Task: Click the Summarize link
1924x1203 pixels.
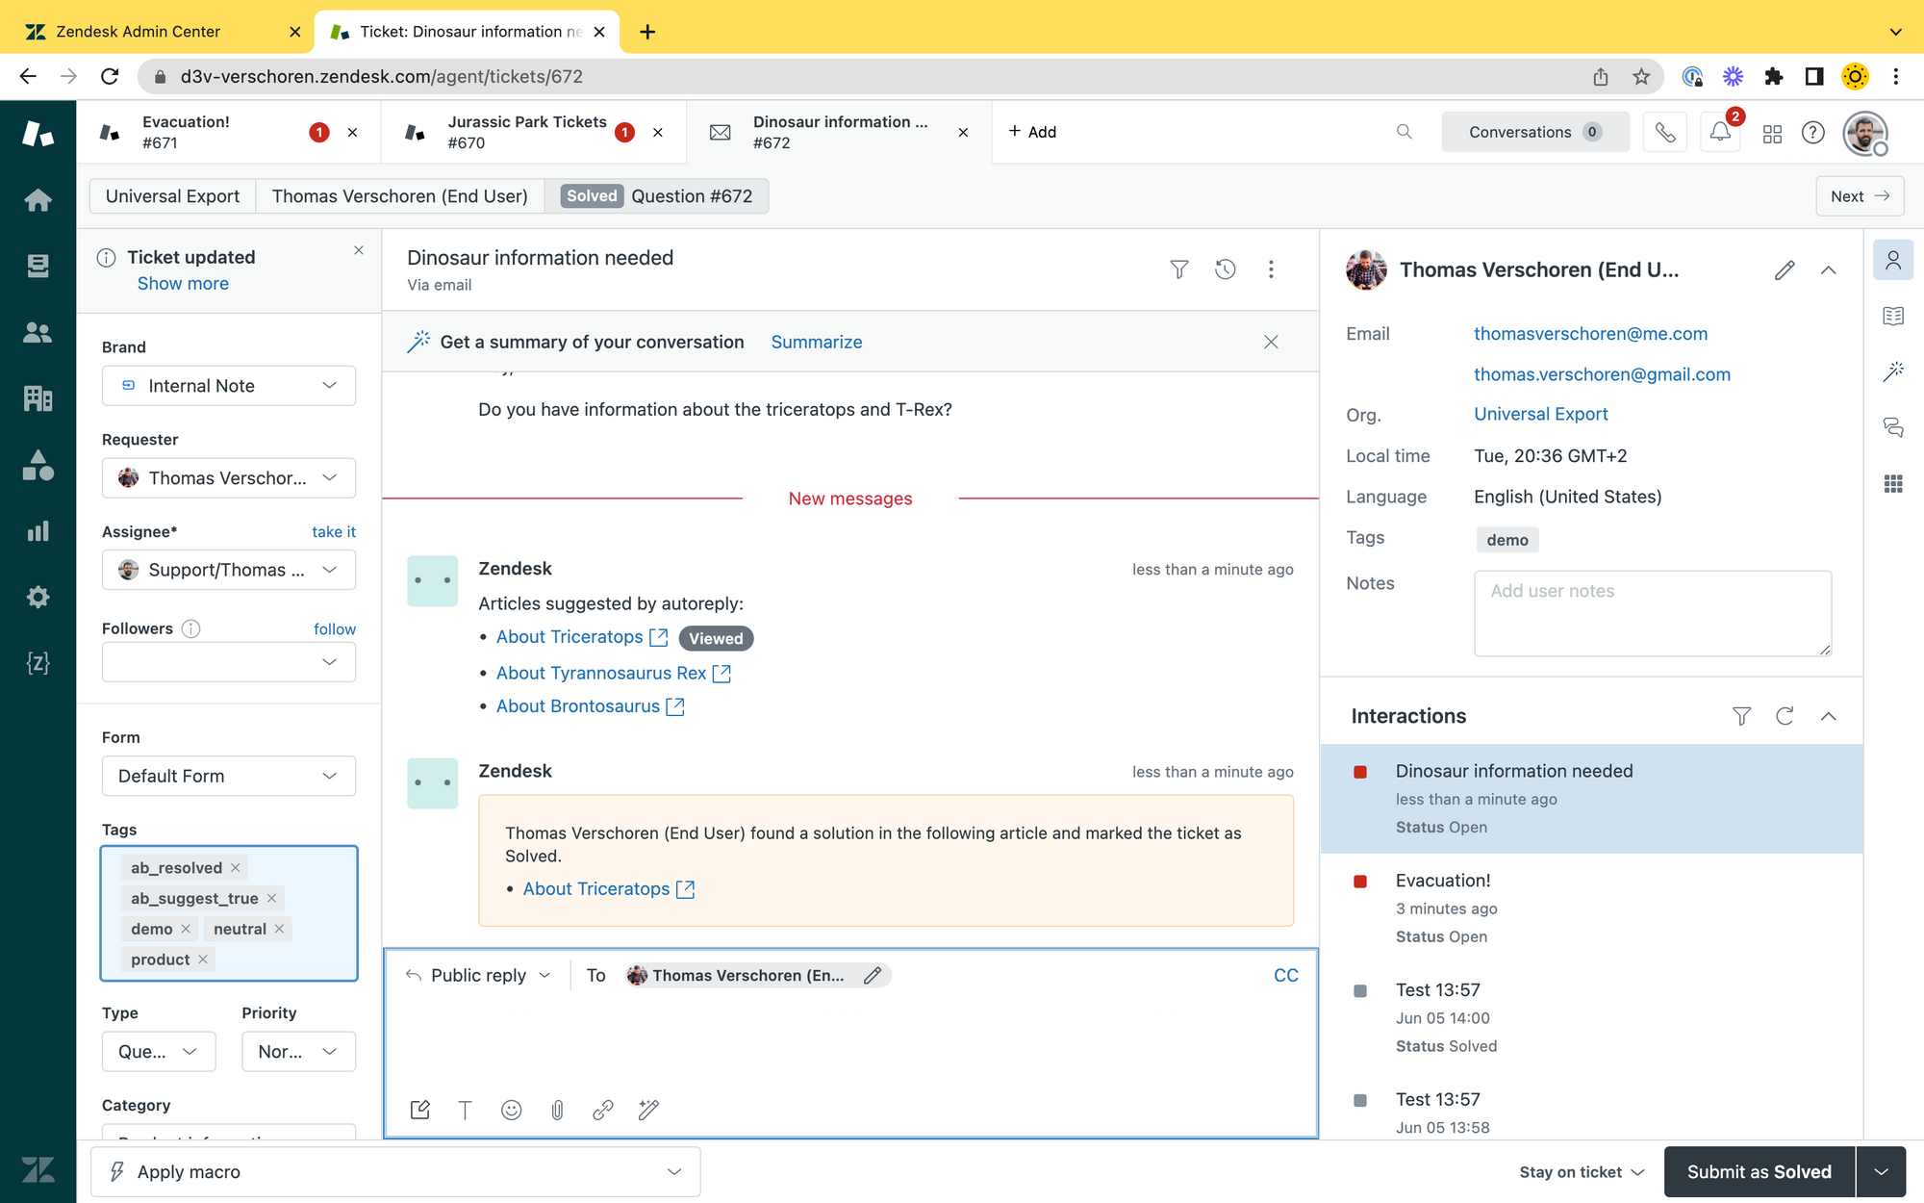Action: pyautogui.click(x=816, y=342)
